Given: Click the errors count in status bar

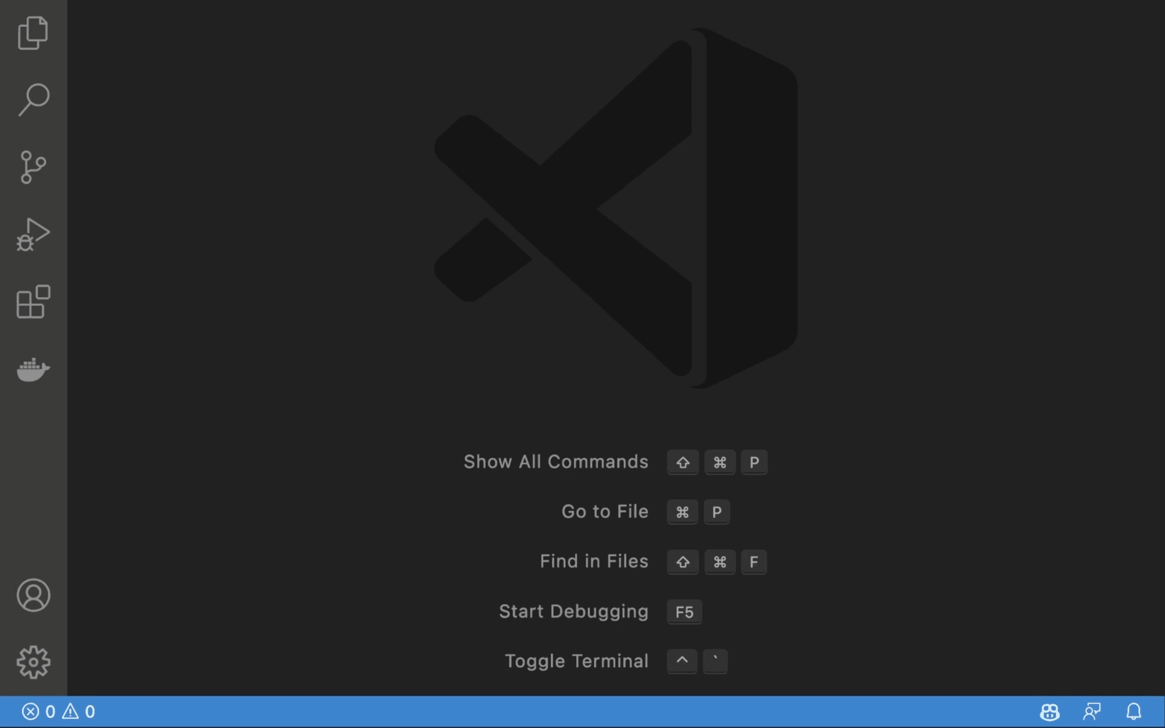Looking at the screenshot, I should coord(38,712).
